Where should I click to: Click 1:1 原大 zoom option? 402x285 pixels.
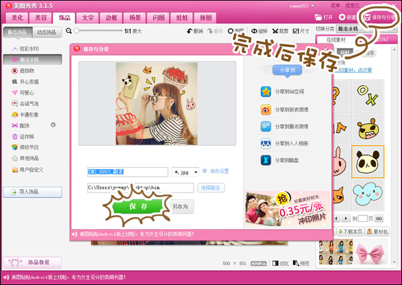(x=133, y=32)
